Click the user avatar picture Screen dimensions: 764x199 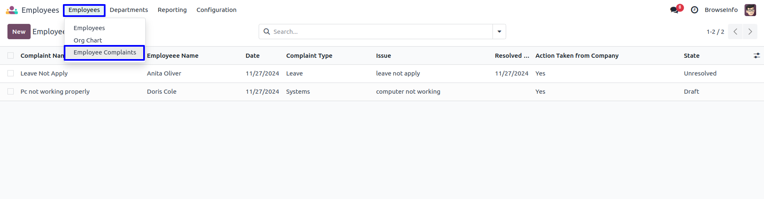tap(750, 10)
